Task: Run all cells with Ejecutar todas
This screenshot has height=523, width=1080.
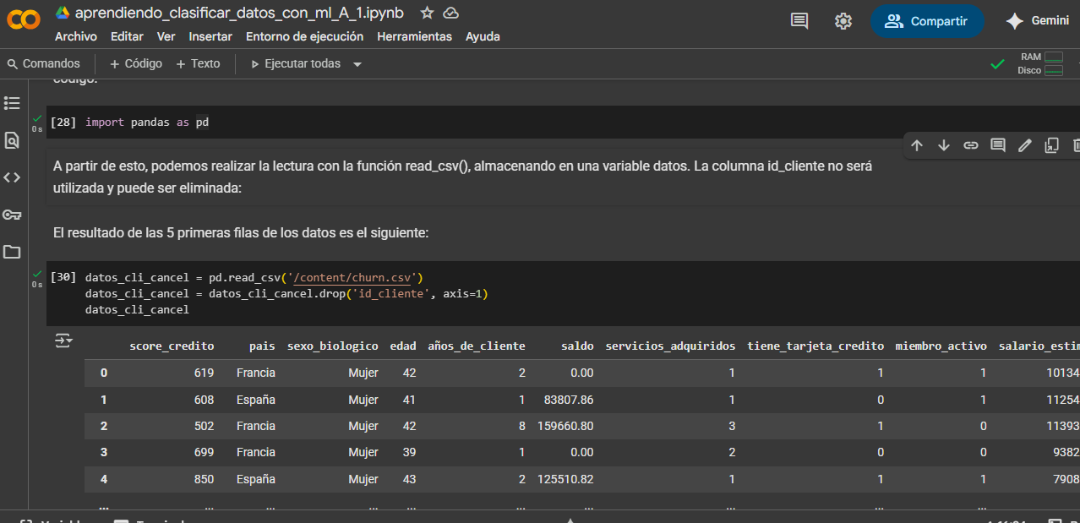Action: 296,63
